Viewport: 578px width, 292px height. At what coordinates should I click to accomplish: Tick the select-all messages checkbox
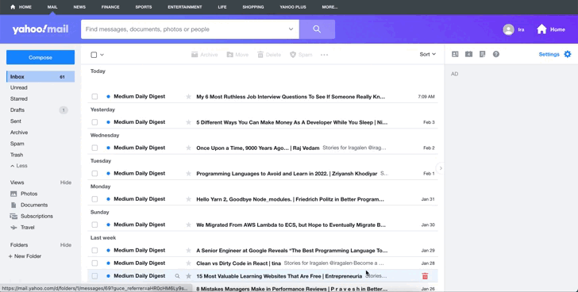click(x=94, y=55)
